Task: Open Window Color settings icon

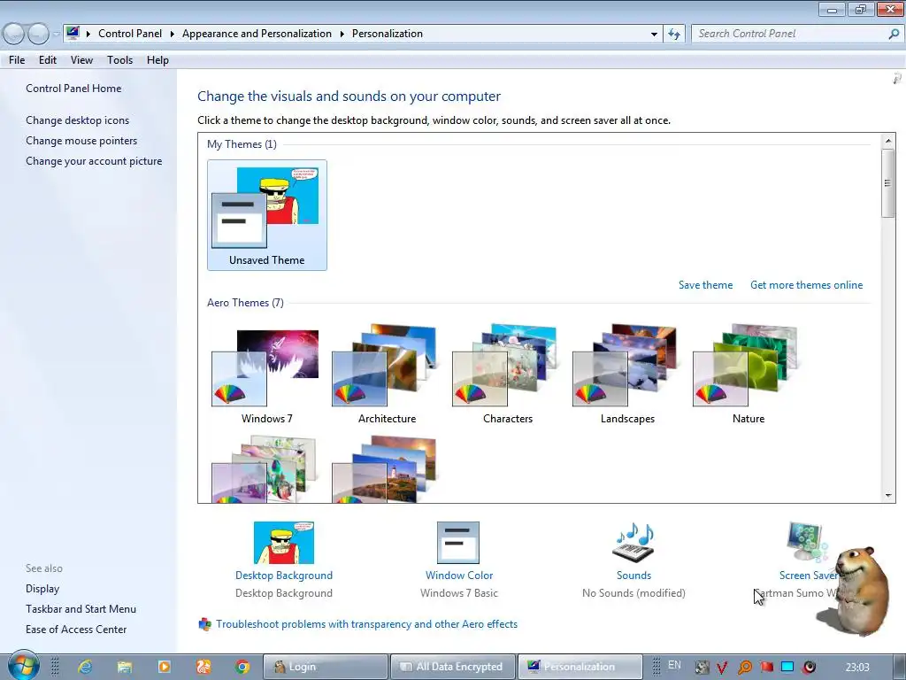Action: tap(458, 543)
